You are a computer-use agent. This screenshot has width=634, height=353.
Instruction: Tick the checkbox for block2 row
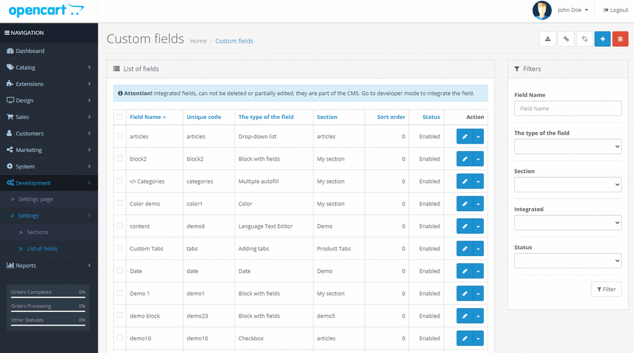click(120, 158)
